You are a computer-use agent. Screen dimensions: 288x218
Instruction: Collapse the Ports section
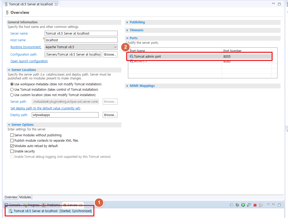click(x=127, y=38)
